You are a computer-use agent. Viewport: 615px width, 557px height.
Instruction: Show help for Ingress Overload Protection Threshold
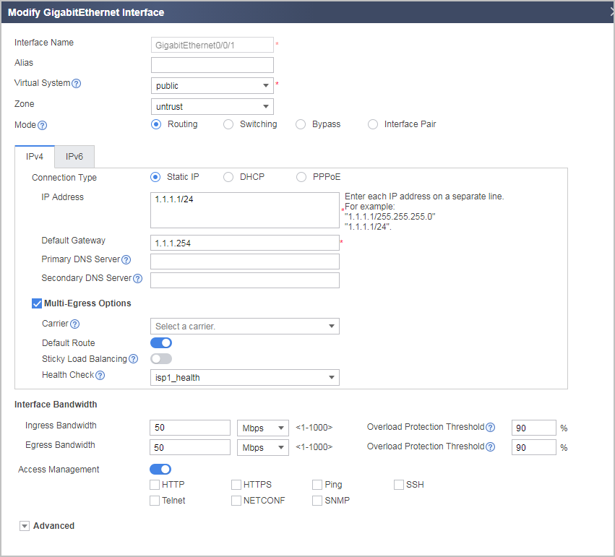click(490, 428)
